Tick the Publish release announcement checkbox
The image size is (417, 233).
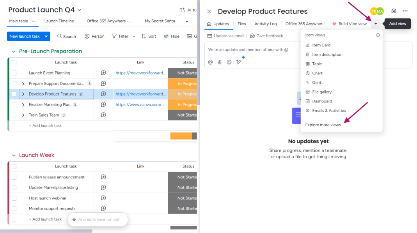(14, 177)
